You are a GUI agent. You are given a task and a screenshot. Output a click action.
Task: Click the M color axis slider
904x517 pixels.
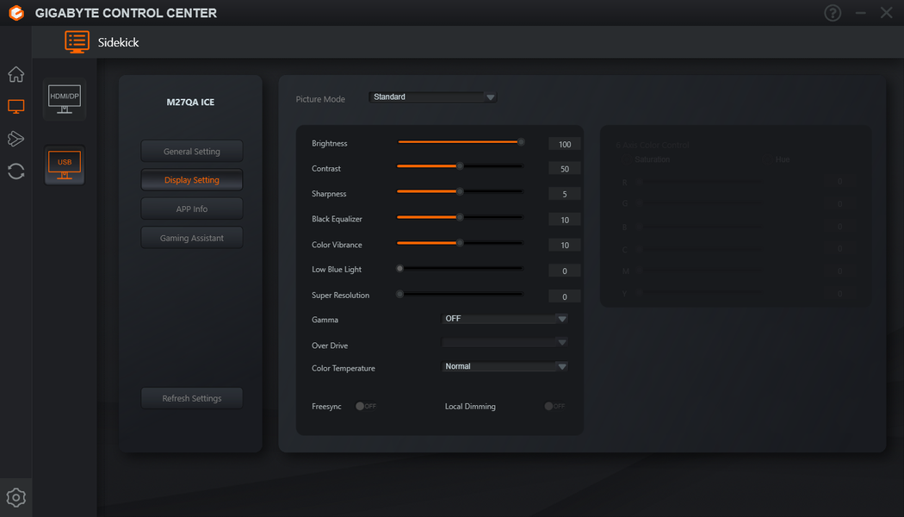pos(698,271)
